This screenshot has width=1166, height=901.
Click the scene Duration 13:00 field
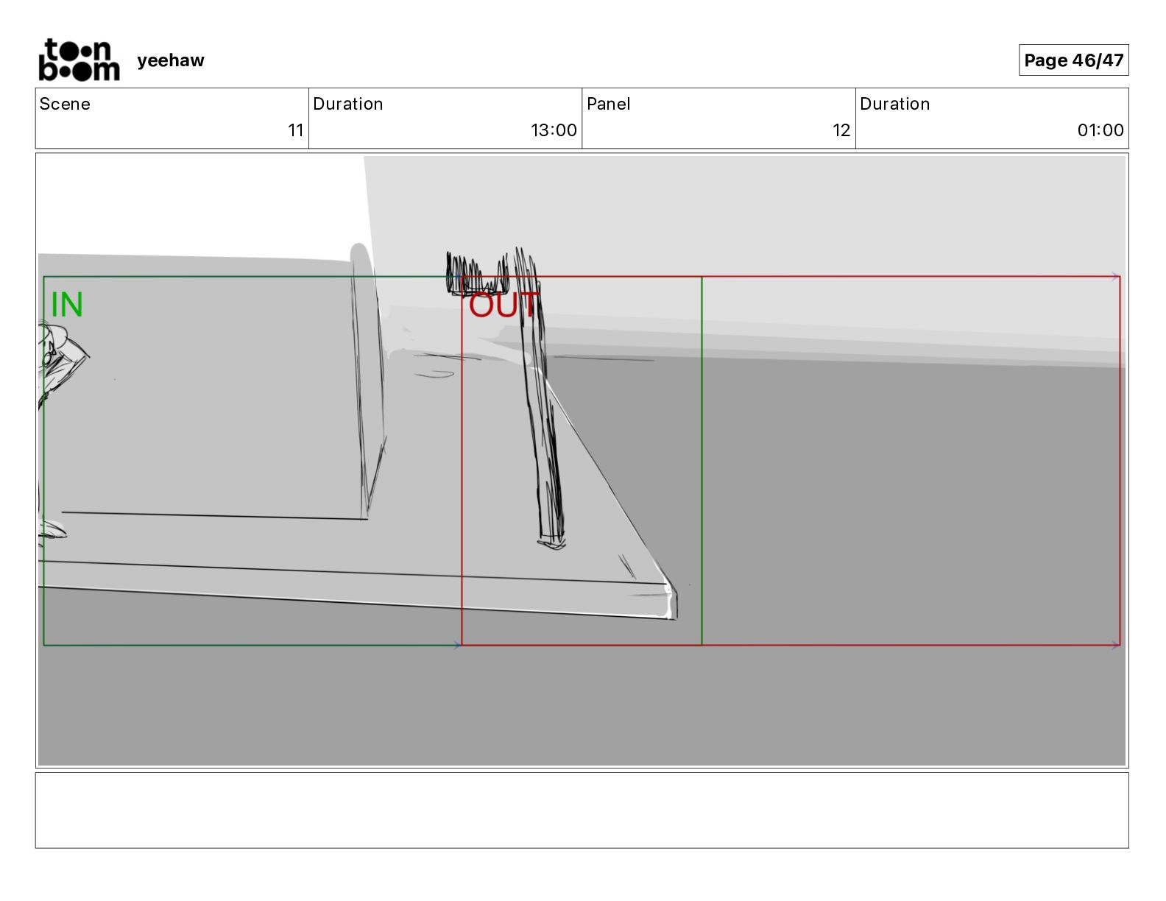point(445,119)
